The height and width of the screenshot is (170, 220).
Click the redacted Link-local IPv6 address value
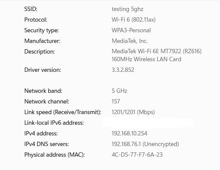pyautogui.click(x=149, y=122)
